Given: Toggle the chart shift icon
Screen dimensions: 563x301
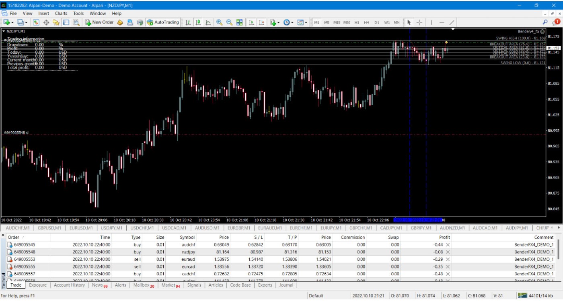Looking at the screenshot, I should pyautogui.click(x=262, y=22).
